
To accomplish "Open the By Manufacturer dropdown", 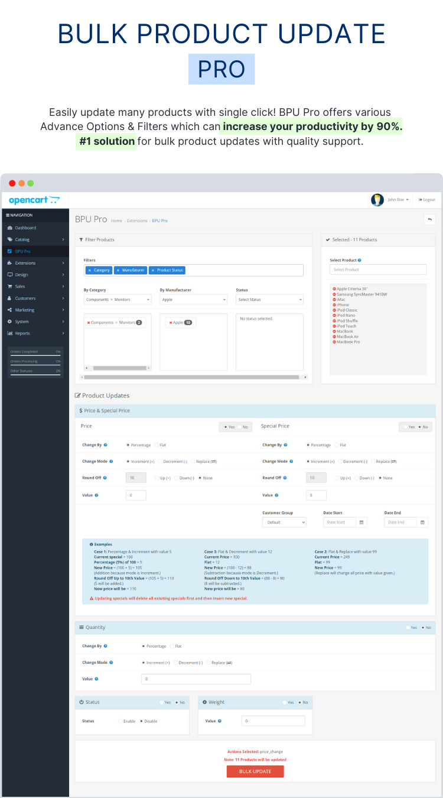I will [194, 300].
